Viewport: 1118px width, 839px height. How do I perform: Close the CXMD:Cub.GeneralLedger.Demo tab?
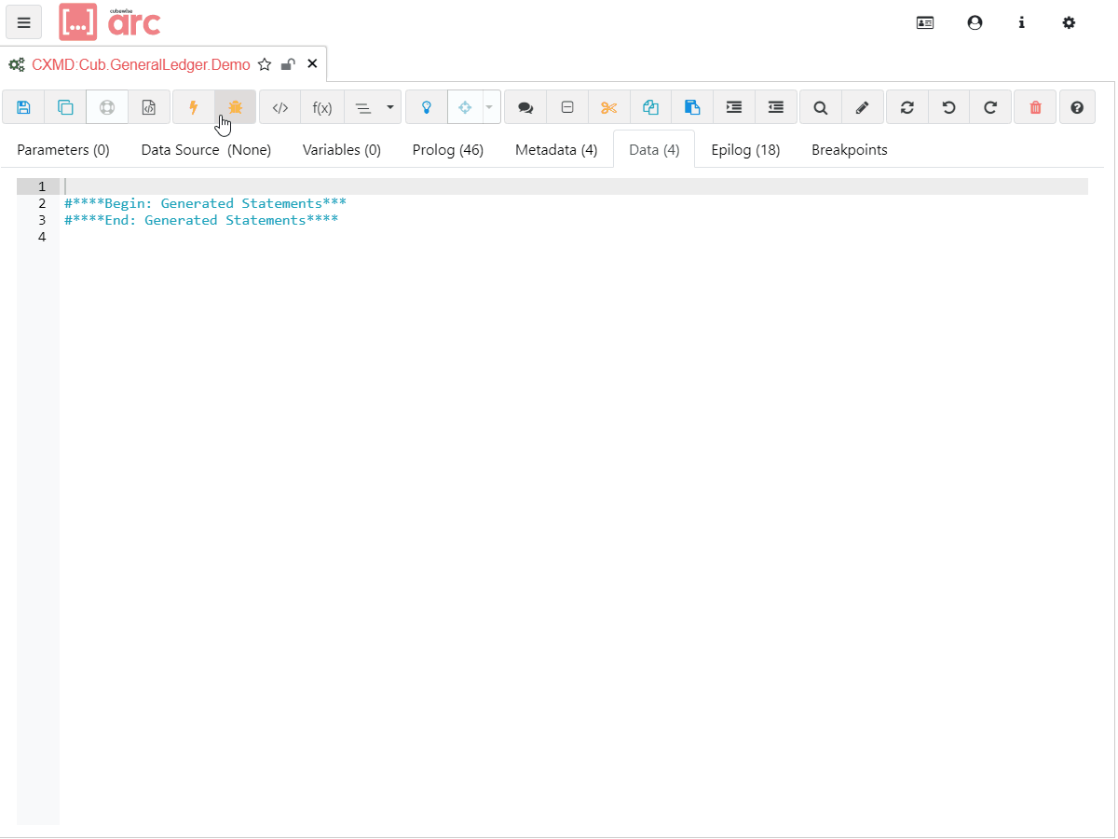312,64
